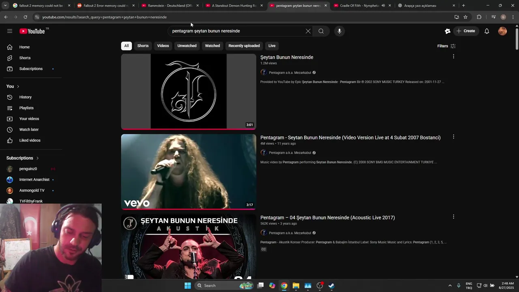Screen dimensions: 519x292
Task: Click the Chrome address bar URL
Action: click(x=105, y=17)
